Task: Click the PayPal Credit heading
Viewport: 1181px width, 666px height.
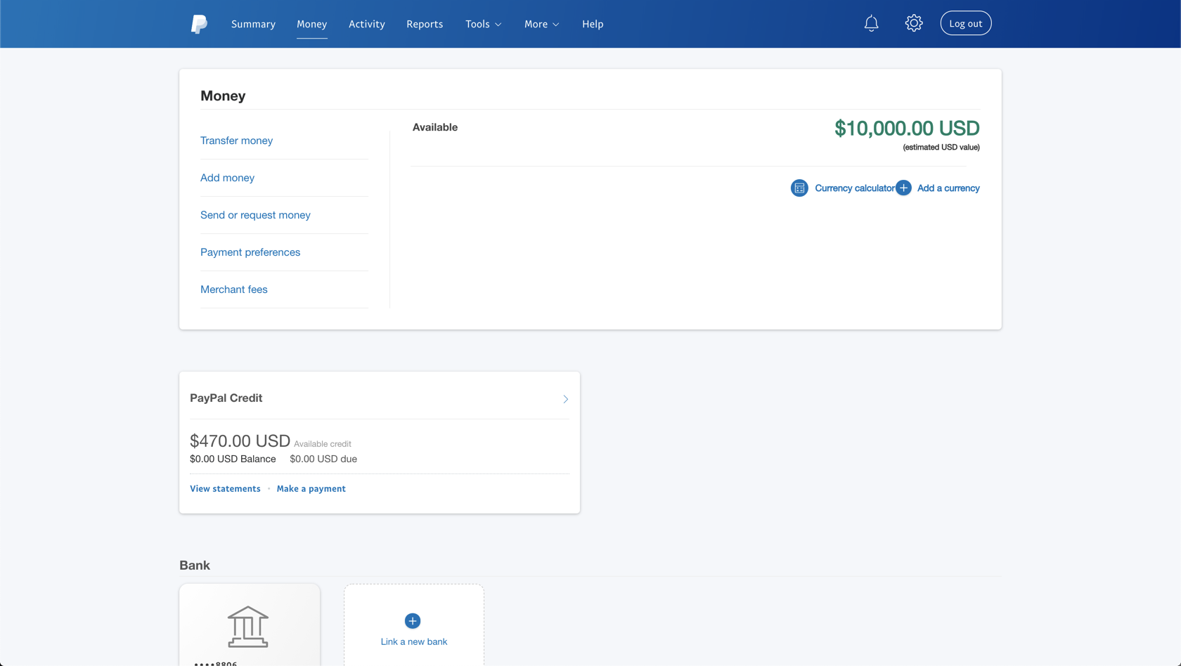Action: coord(226,398)
